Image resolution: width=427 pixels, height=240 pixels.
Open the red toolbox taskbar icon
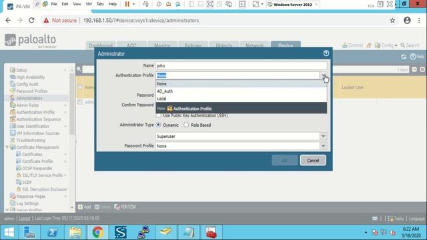click(x=211, y=233)
